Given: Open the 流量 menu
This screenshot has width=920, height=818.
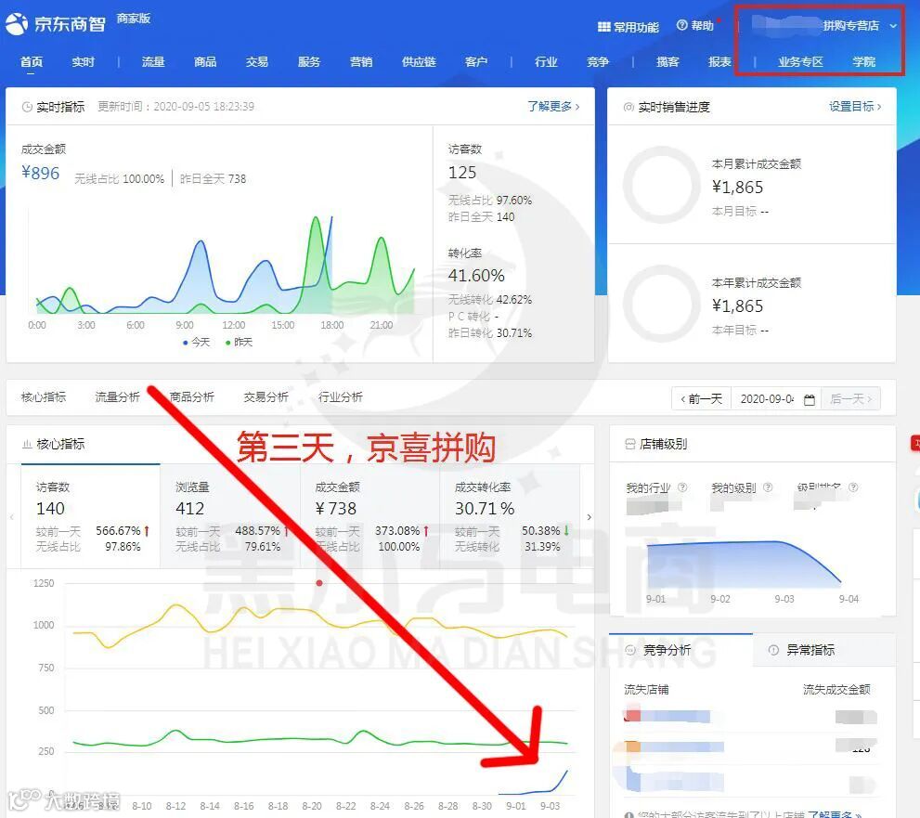Looking at the screenshot, I should coord(153,61).
